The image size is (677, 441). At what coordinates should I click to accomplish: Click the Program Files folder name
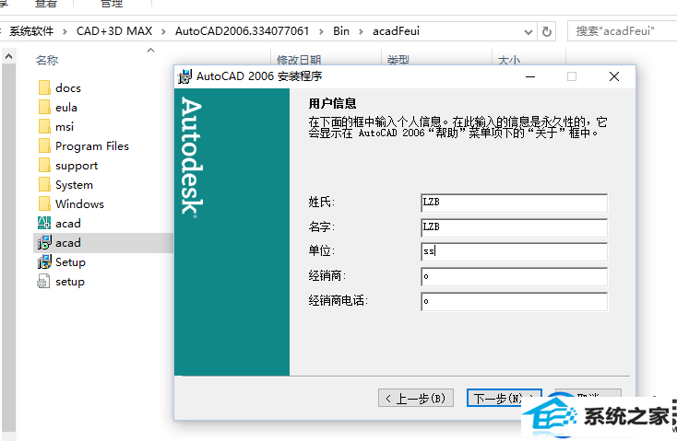(x=92, y=146)
